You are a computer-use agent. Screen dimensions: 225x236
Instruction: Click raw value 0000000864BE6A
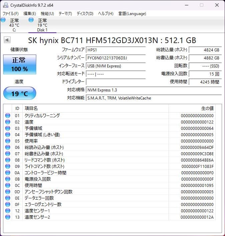(x=197, y=160)
